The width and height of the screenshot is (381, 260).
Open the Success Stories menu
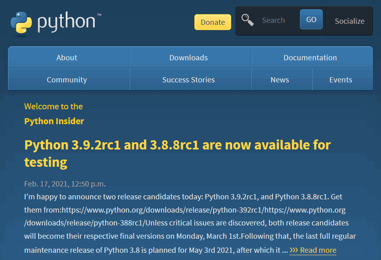[x=188, y=79]
